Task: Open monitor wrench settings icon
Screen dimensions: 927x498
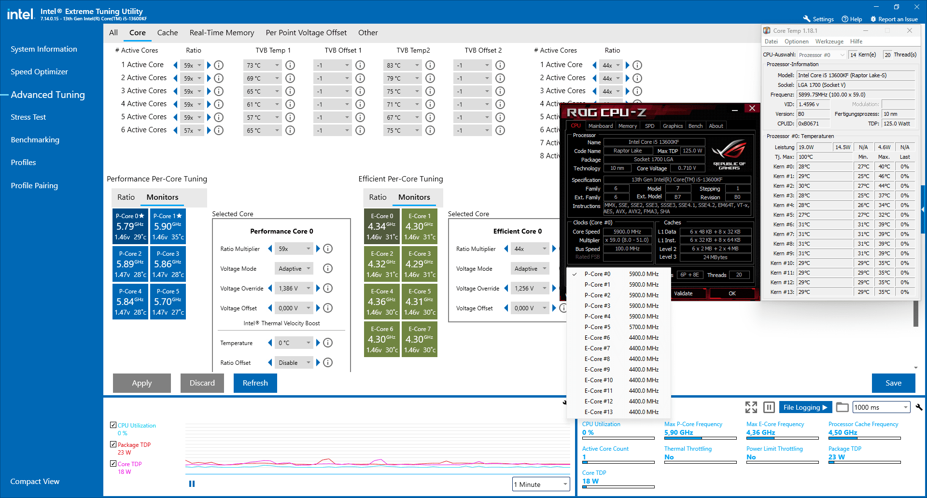Action: 919,407
